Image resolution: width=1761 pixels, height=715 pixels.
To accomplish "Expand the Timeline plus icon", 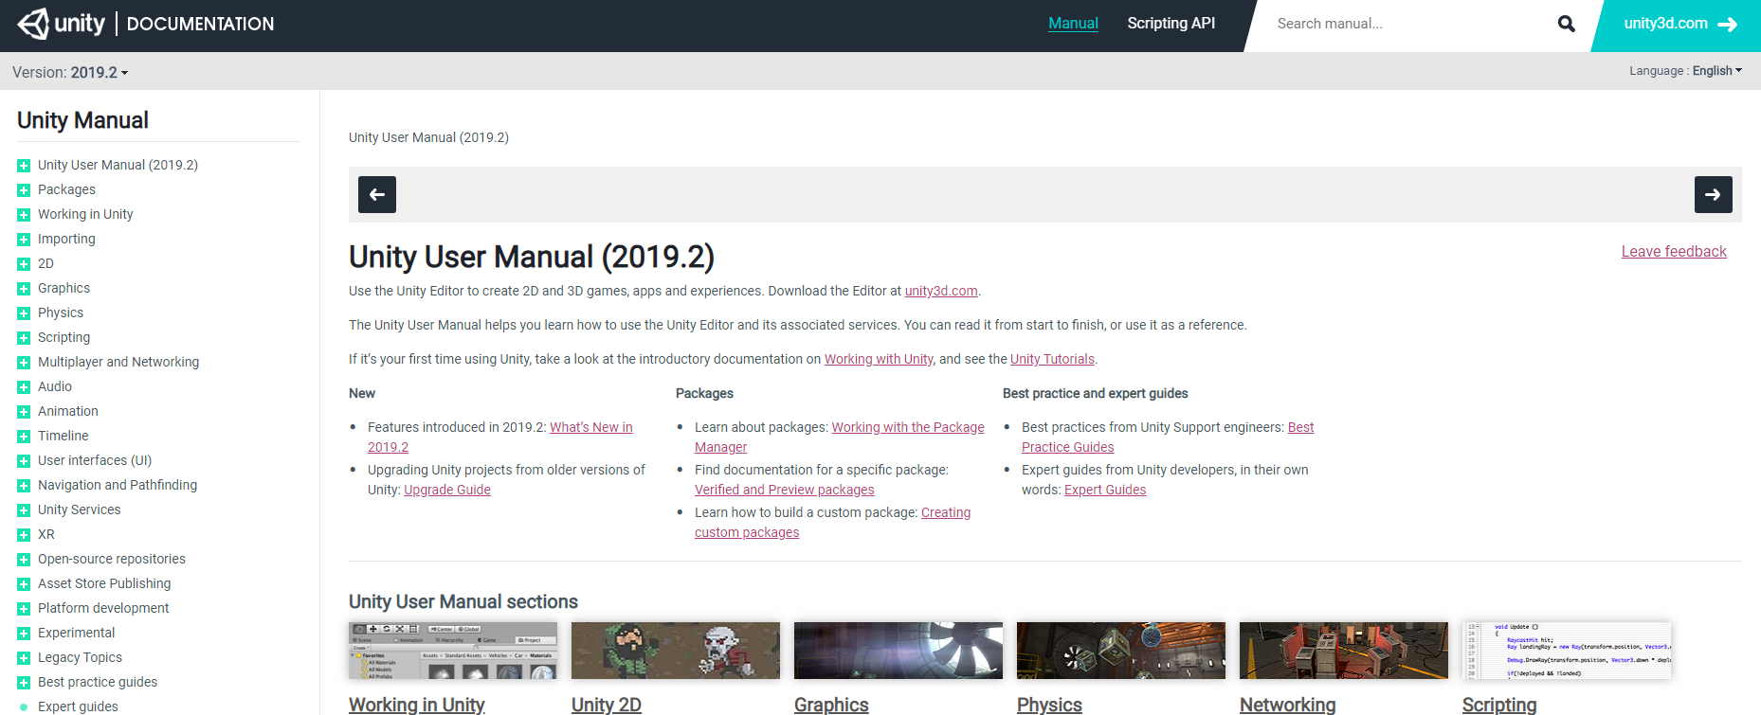I will pos(24,437).
